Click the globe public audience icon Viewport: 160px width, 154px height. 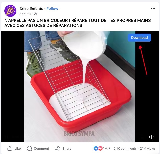[35, 14]
